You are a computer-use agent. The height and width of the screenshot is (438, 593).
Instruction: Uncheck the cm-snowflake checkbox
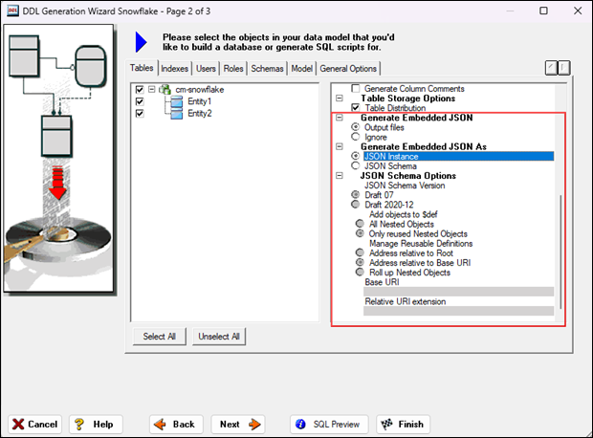(140, 90)
